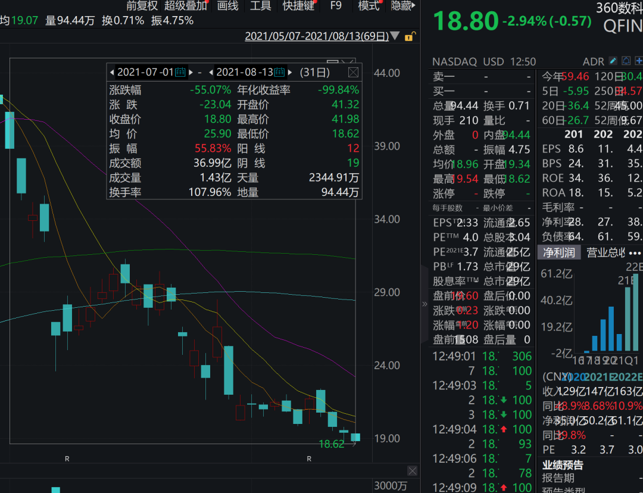Show more financial tabs via ellipsis

coord(635,252)
